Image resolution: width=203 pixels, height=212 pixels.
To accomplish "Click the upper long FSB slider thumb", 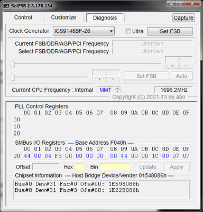I will point(13,64).
